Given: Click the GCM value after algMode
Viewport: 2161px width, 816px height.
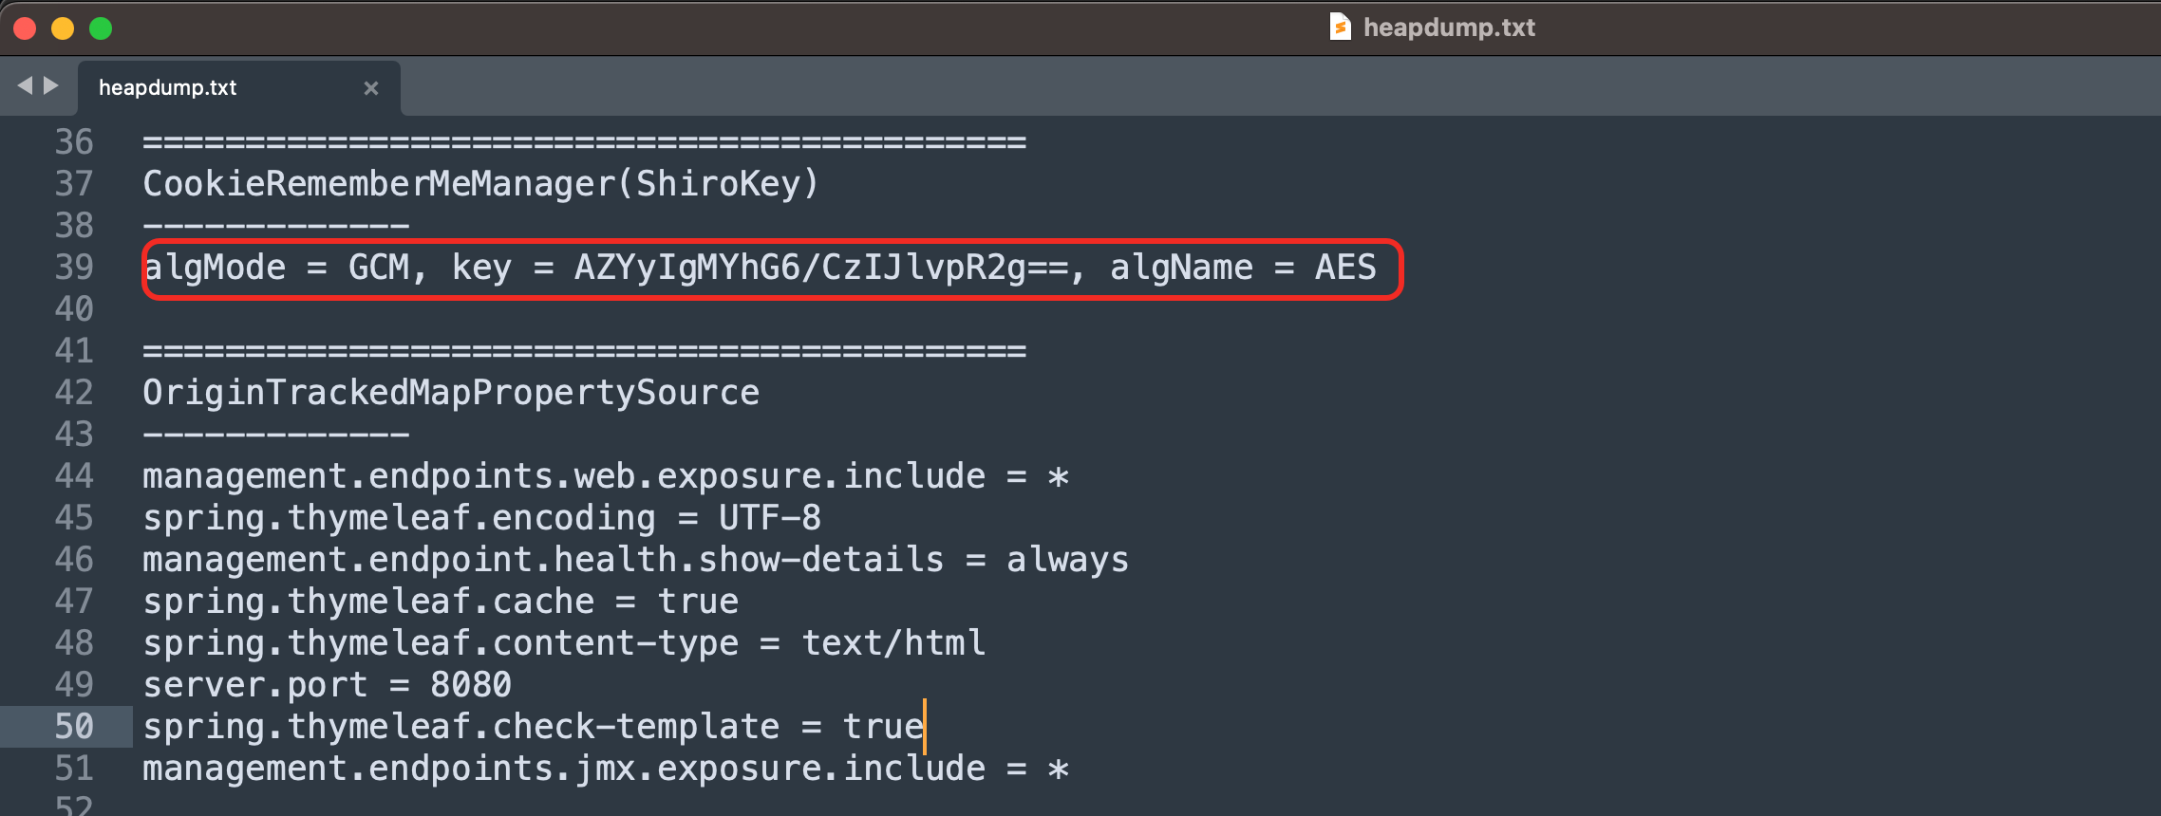Looking at the screenshot, I should (379, 268).
